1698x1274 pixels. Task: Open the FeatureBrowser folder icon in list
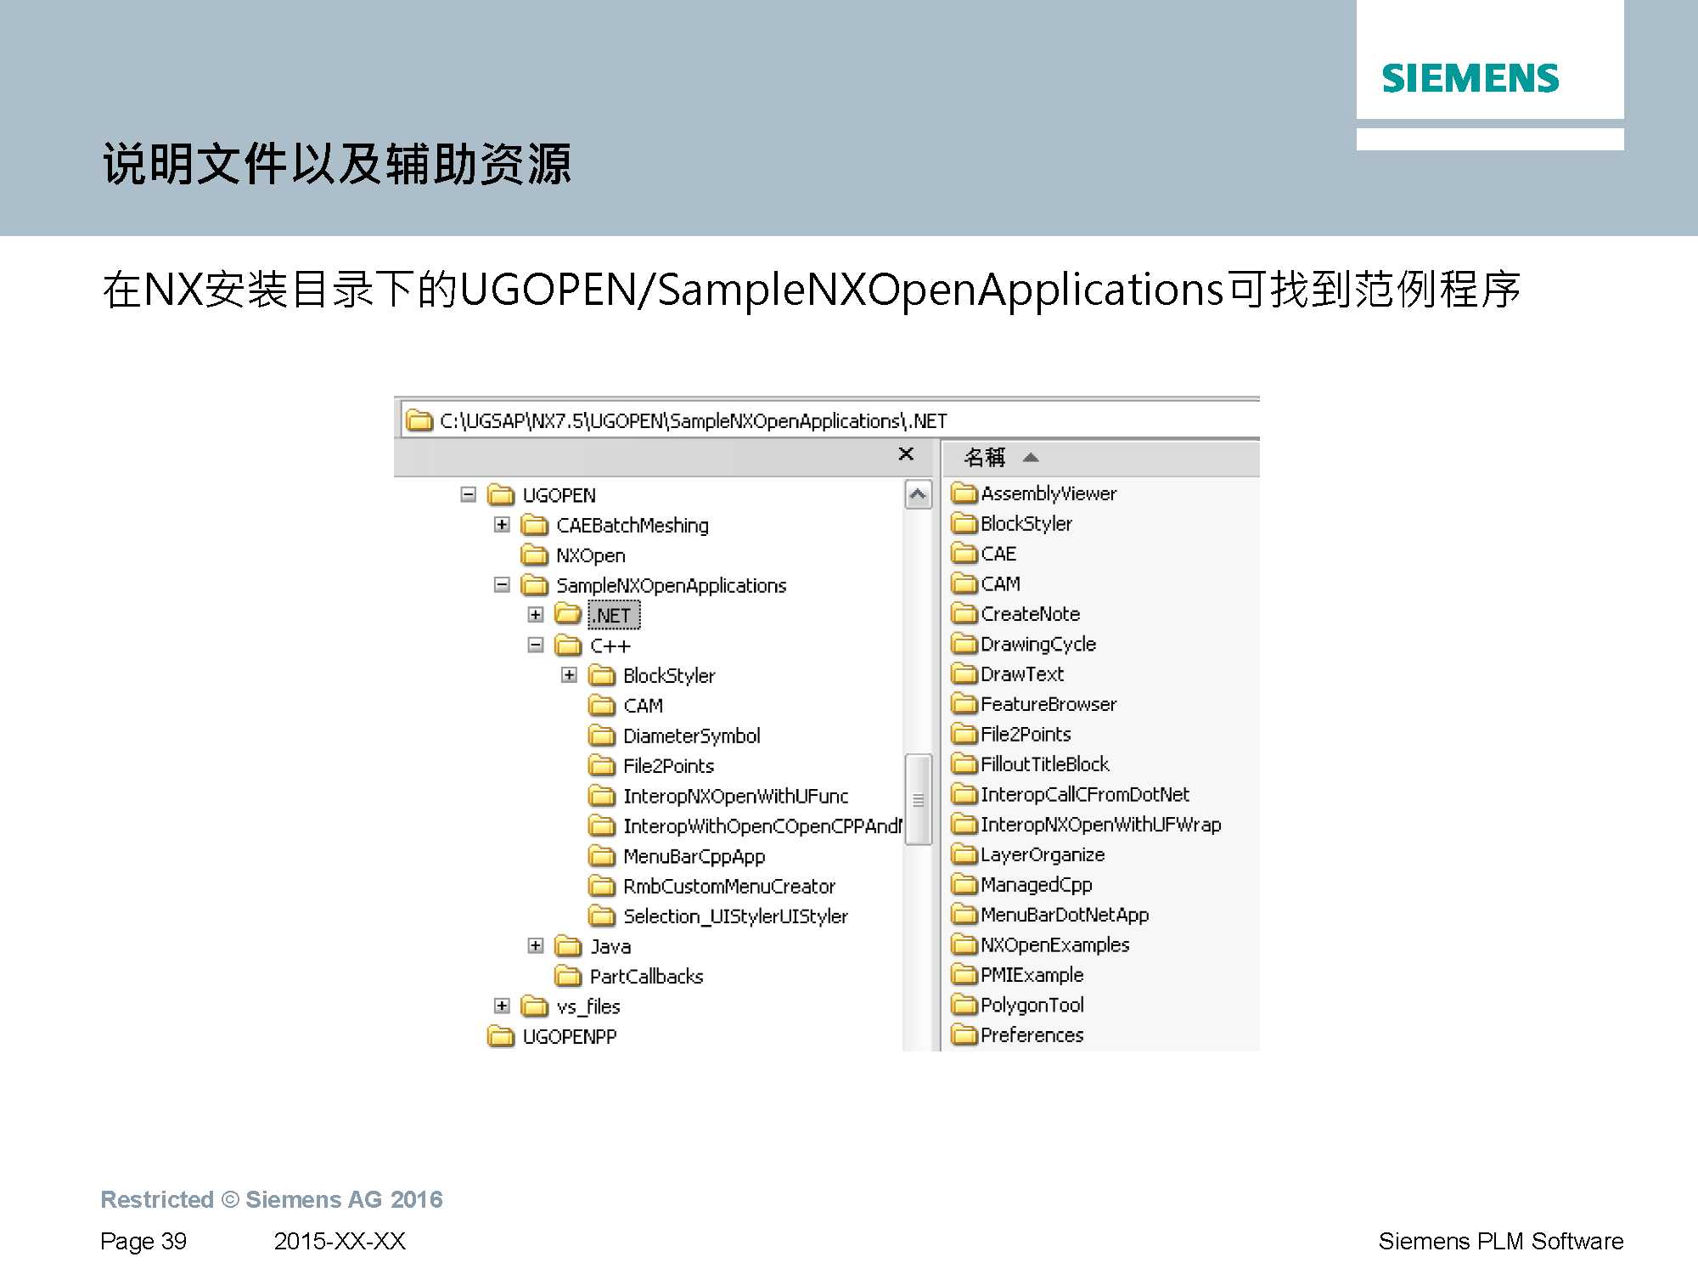(964, 703)
